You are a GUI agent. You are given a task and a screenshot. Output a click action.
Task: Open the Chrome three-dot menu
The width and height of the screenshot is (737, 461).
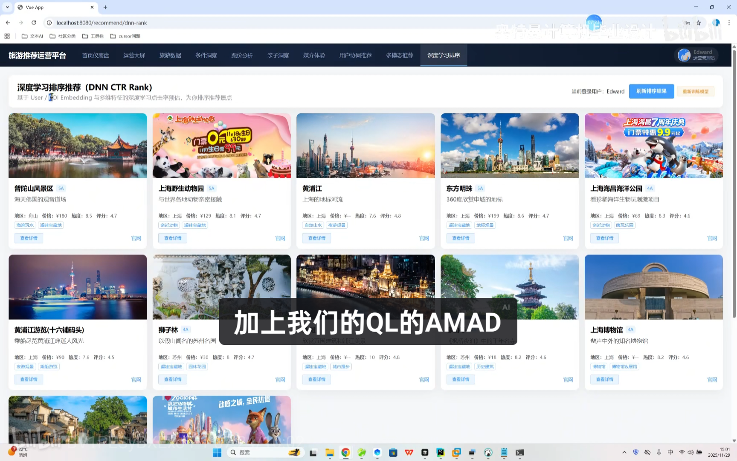729,23
